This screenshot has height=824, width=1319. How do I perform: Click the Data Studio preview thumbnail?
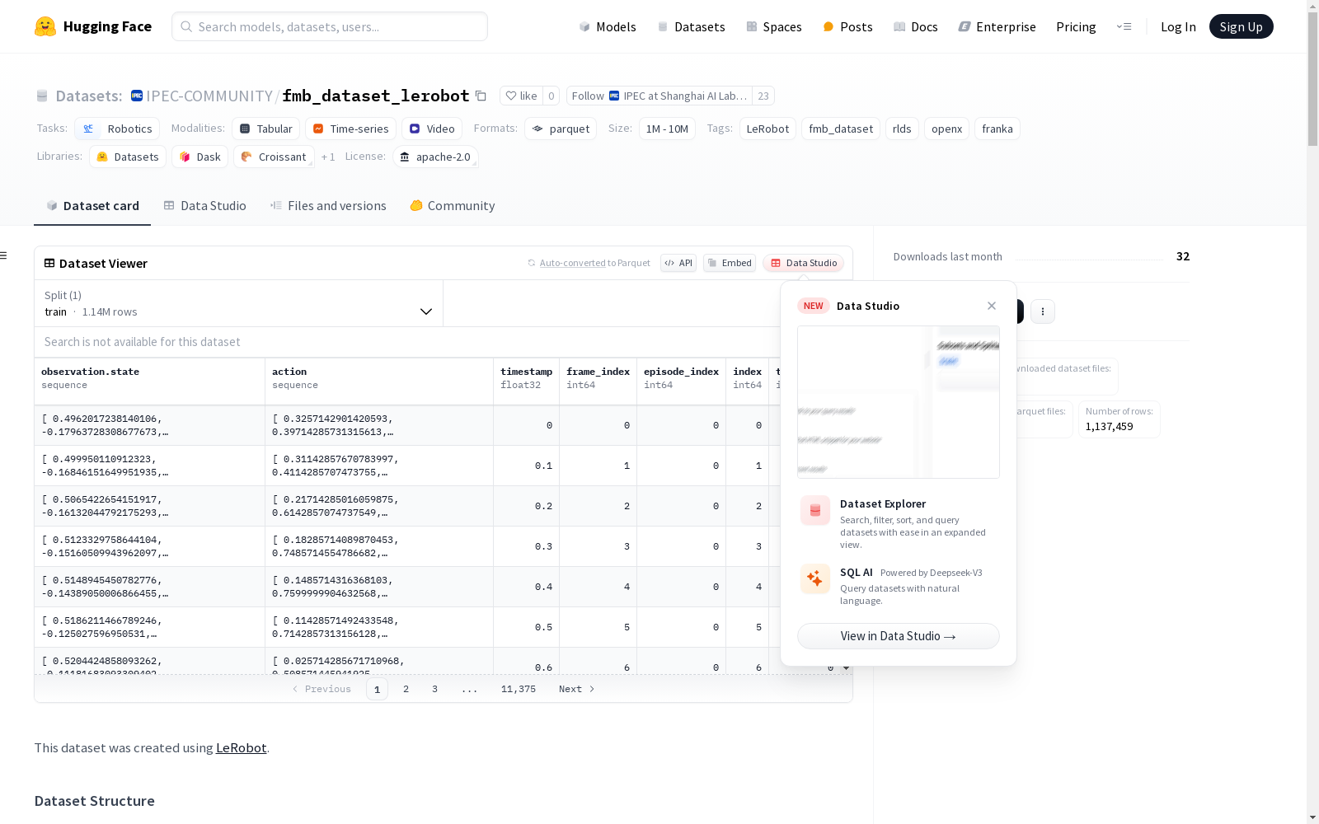coord(899,402)
